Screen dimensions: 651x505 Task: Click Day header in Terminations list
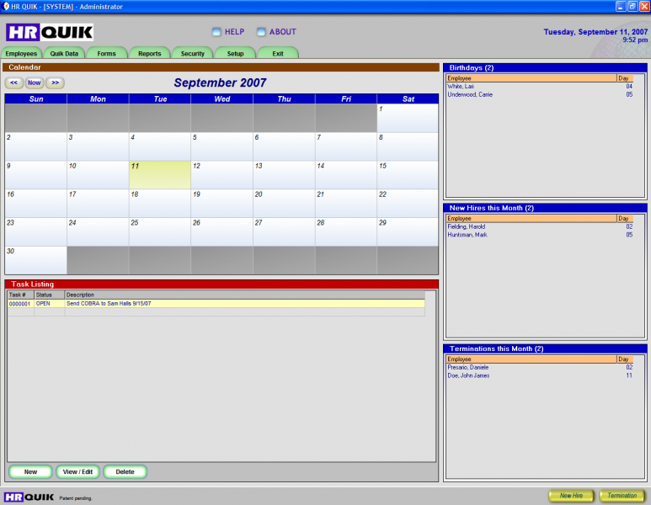(625, 359)
